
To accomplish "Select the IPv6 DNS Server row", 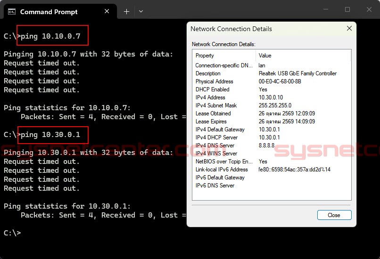I will 272,186.
